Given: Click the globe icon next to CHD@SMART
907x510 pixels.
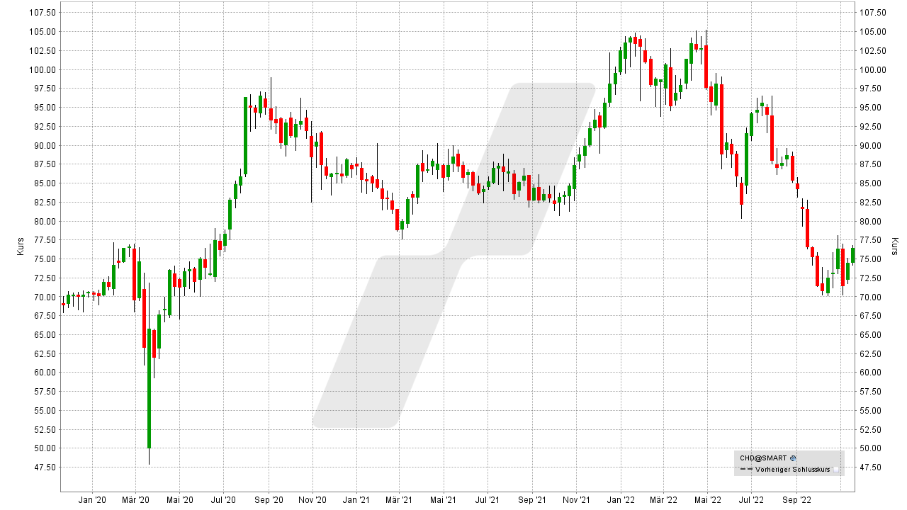Looking at the screenshot, I should click(x=793, y=458).
